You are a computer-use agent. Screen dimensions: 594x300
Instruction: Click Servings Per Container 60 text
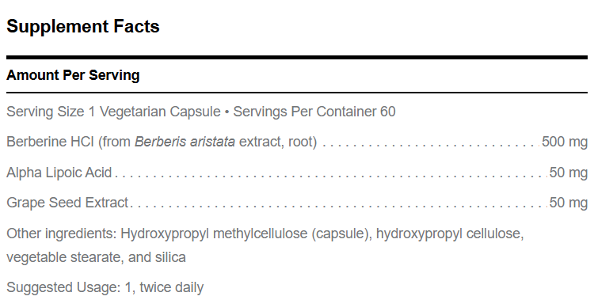314,112
